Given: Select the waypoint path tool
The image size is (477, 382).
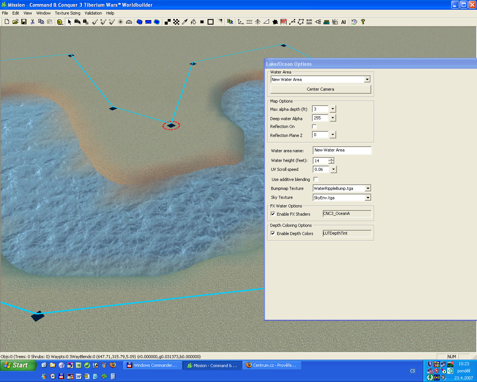Looking at the screenshot, I should point(292,22).
